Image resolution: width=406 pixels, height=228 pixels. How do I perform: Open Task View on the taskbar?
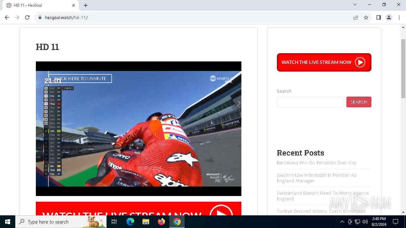pyautogui.click(x=114, y=222)
